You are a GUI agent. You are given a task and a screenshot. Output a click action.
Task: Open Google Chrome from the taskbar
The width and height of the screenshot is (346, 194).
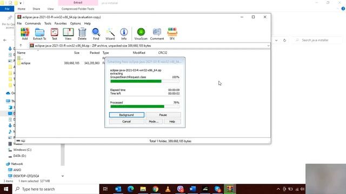pyautogui.click(x=155, y=189)
